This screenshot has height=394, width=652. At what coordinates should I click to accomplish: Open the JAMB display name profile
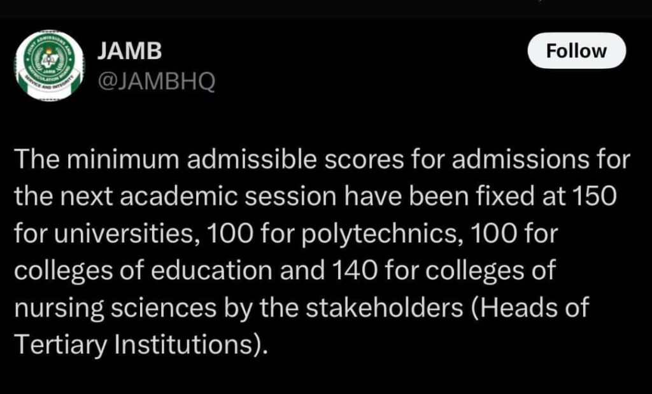point(129,52)
